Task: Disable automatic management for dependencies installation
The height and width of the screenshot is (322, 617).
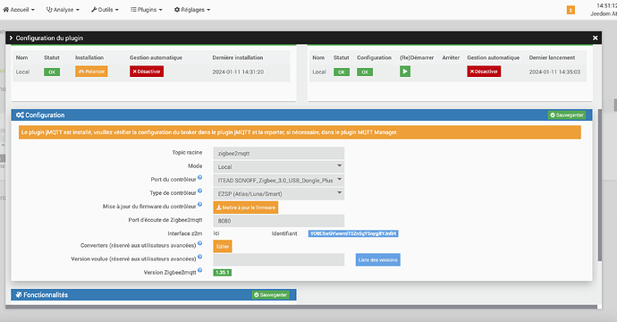Action: (147, 72)
